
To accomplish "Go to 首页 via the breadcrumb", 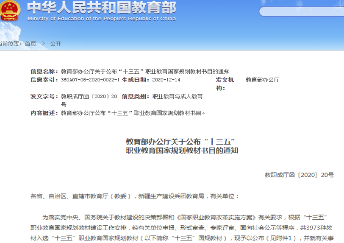I will point(30,44).
